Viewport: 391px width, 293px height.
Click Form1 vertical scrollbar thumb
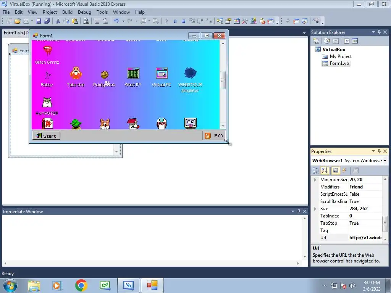tap(223, 80)
